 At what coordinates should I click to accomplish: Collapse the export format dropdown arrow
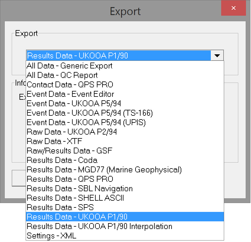click(x=218, y=55)
